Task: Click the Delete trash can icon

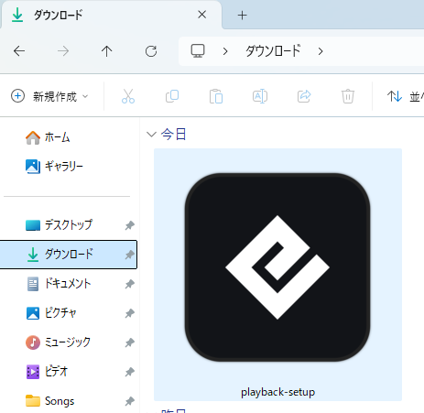Action: pos(348,96)
